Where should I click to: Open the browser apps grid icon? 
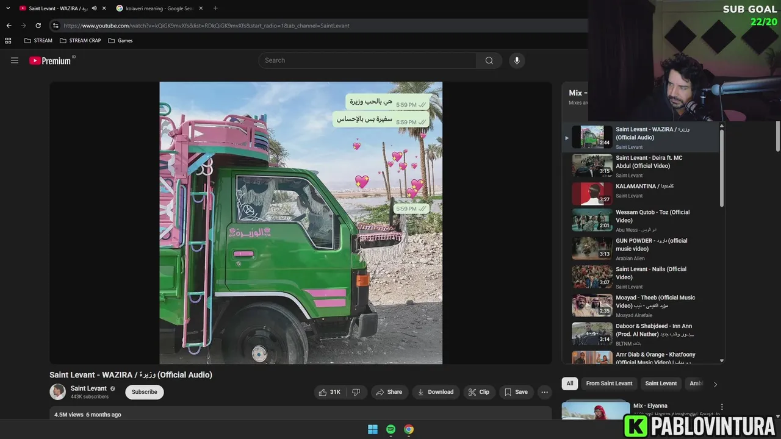point(8,40)
